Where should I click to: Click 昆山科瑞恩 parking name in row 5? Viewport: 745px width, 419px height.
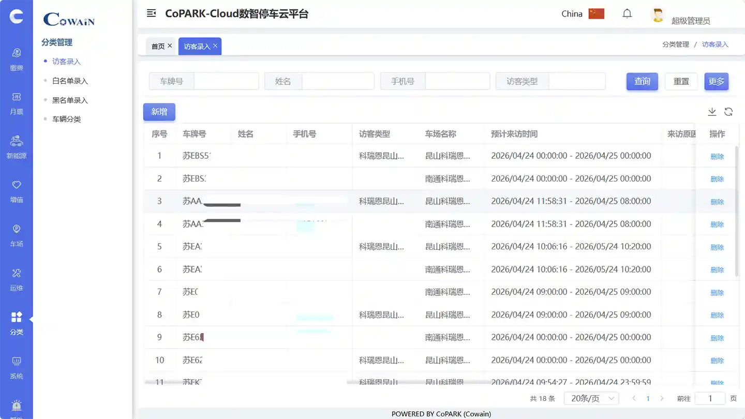448,247
